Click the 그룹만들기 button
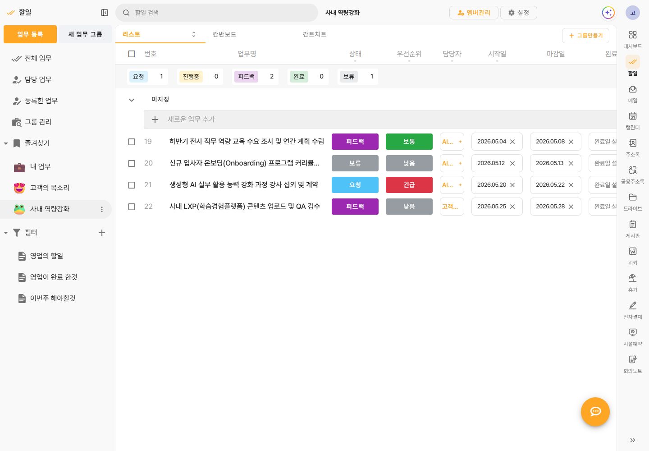Screen dimensions: 649x451 (x=586, y=36)
